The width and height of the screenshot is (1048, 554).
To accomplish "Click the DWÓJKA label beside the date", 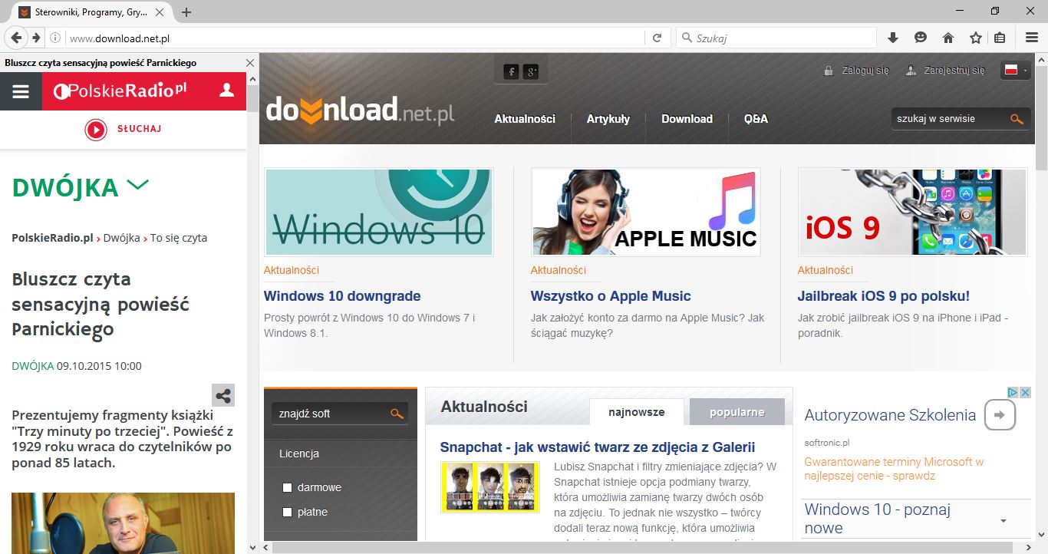I will coord(32,366).
